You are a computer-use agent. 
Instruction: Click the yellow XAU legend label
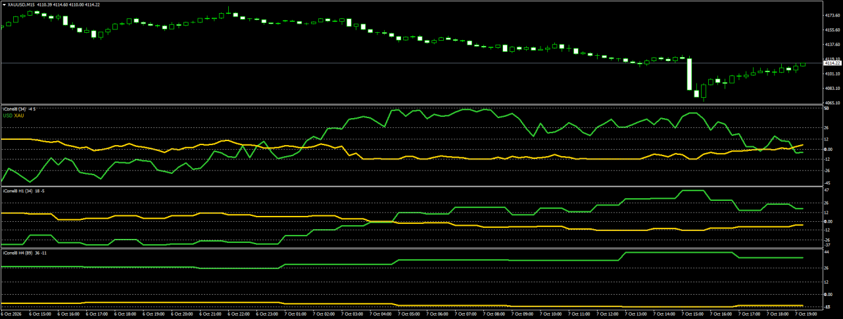coord(19,116)
